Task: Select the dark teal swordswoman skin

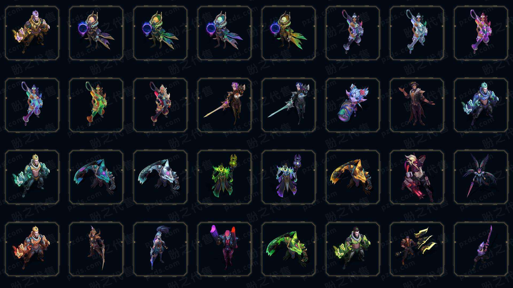Action: 289,105
